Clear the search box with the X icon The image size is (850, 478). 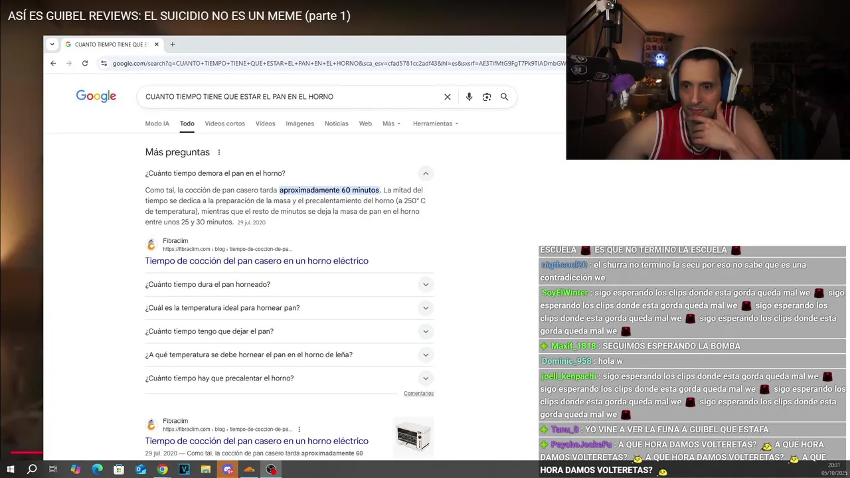pos(448,97)
